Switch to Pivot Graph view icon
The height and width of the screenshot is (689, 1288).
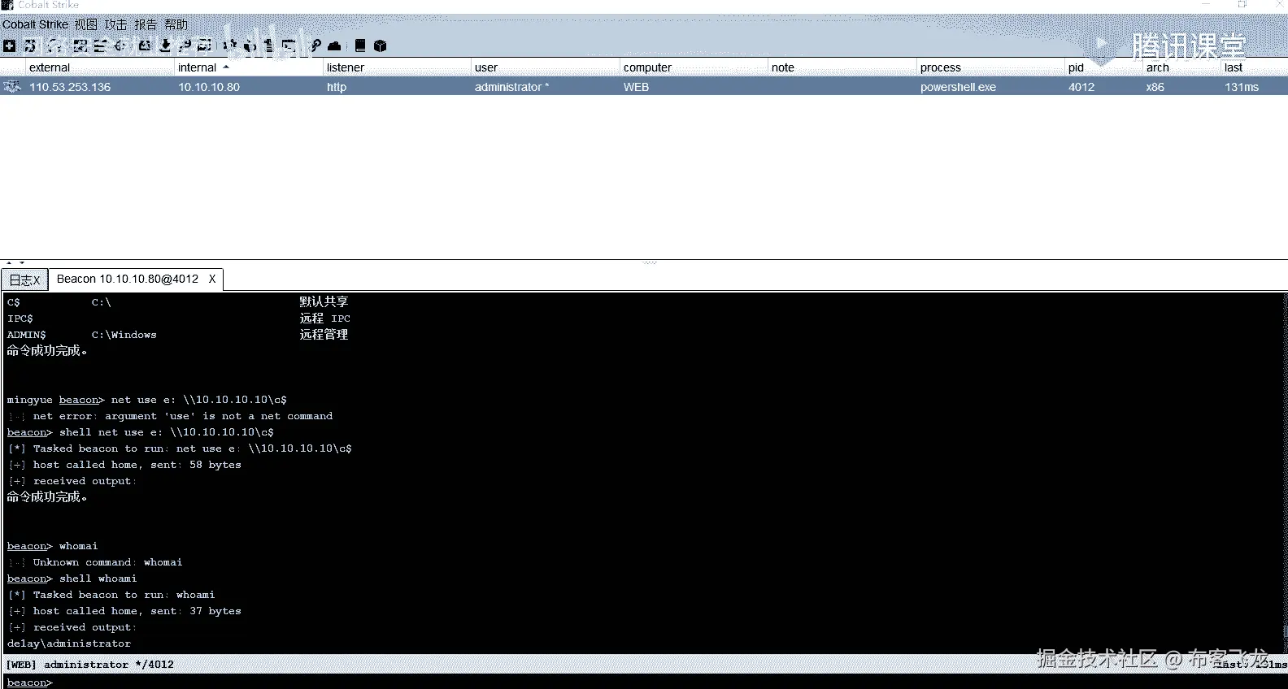(80, 45)
